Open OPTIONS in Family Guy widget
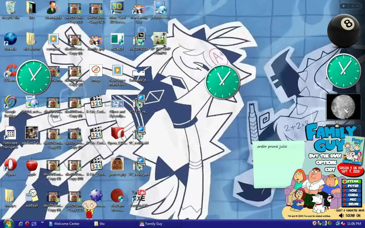The image size is (365, 228). [326, 162]
